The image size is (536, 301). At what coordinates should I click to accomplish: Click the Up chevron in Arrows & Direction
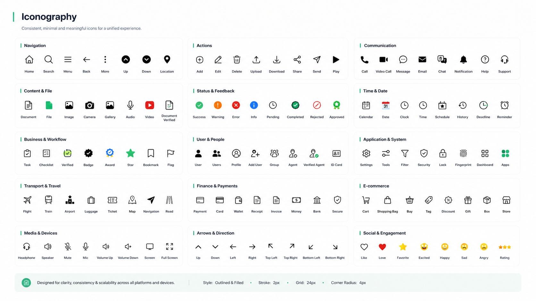[x=198, y=247]
